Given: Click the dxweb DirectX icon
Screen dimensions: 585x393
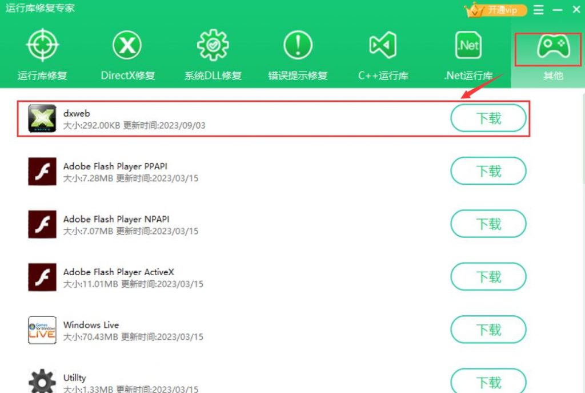Looking at the screenshot, I should (42, 118).
